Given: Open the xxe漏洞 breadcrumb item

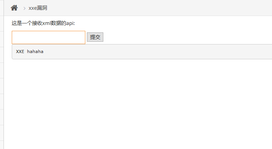Looking at the screenshot, I should click(38, 8).
